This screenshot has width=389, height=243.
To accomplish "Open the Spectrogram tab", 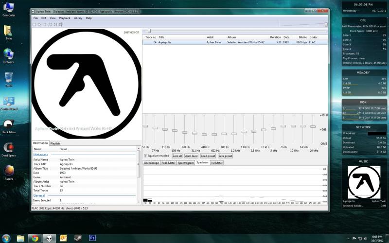I will (186, 163).
